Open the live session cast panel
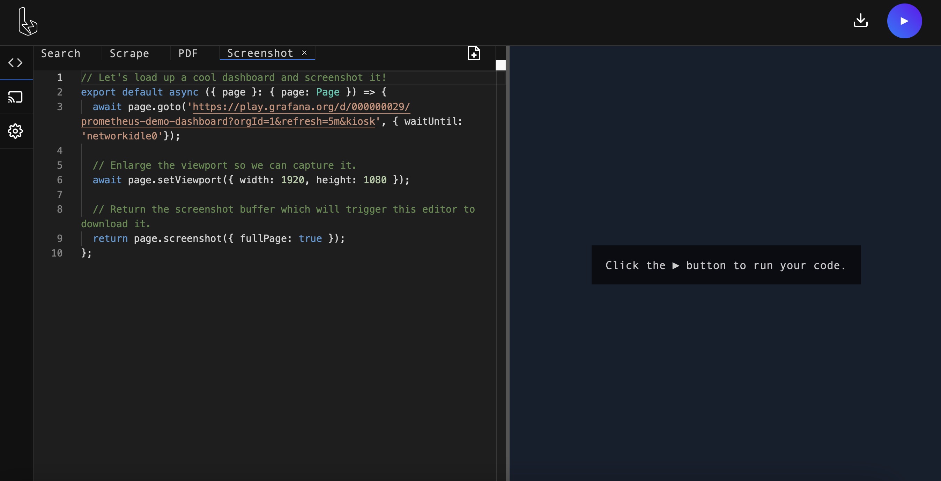The image size is (941, 481). pos(15,97)
